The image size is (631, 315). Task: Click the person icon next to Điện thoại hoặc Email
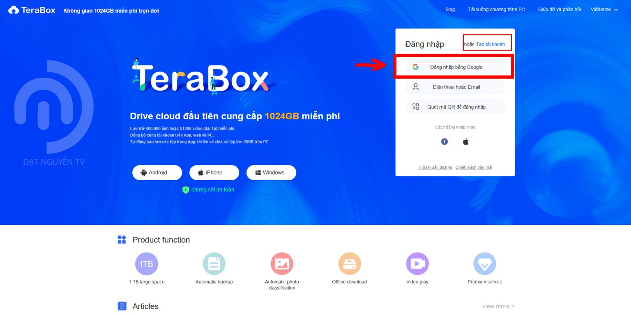click(x=416, y=87)
